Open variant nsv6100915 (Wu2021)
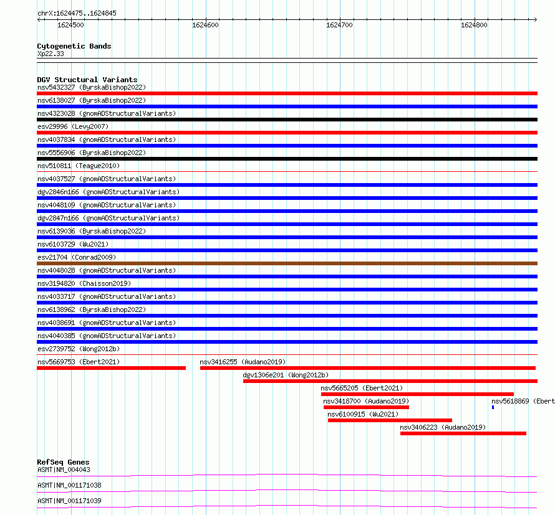 363,414
